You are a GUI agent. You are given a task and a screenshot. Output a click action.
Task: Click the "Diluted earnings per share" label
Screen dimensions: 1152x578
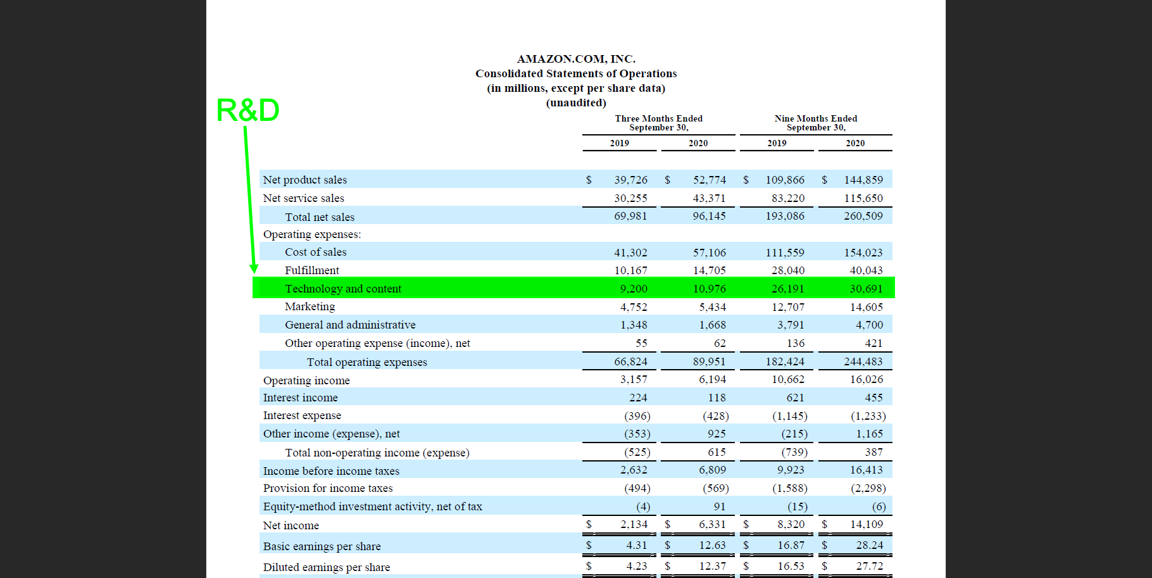tap(327, 567)
